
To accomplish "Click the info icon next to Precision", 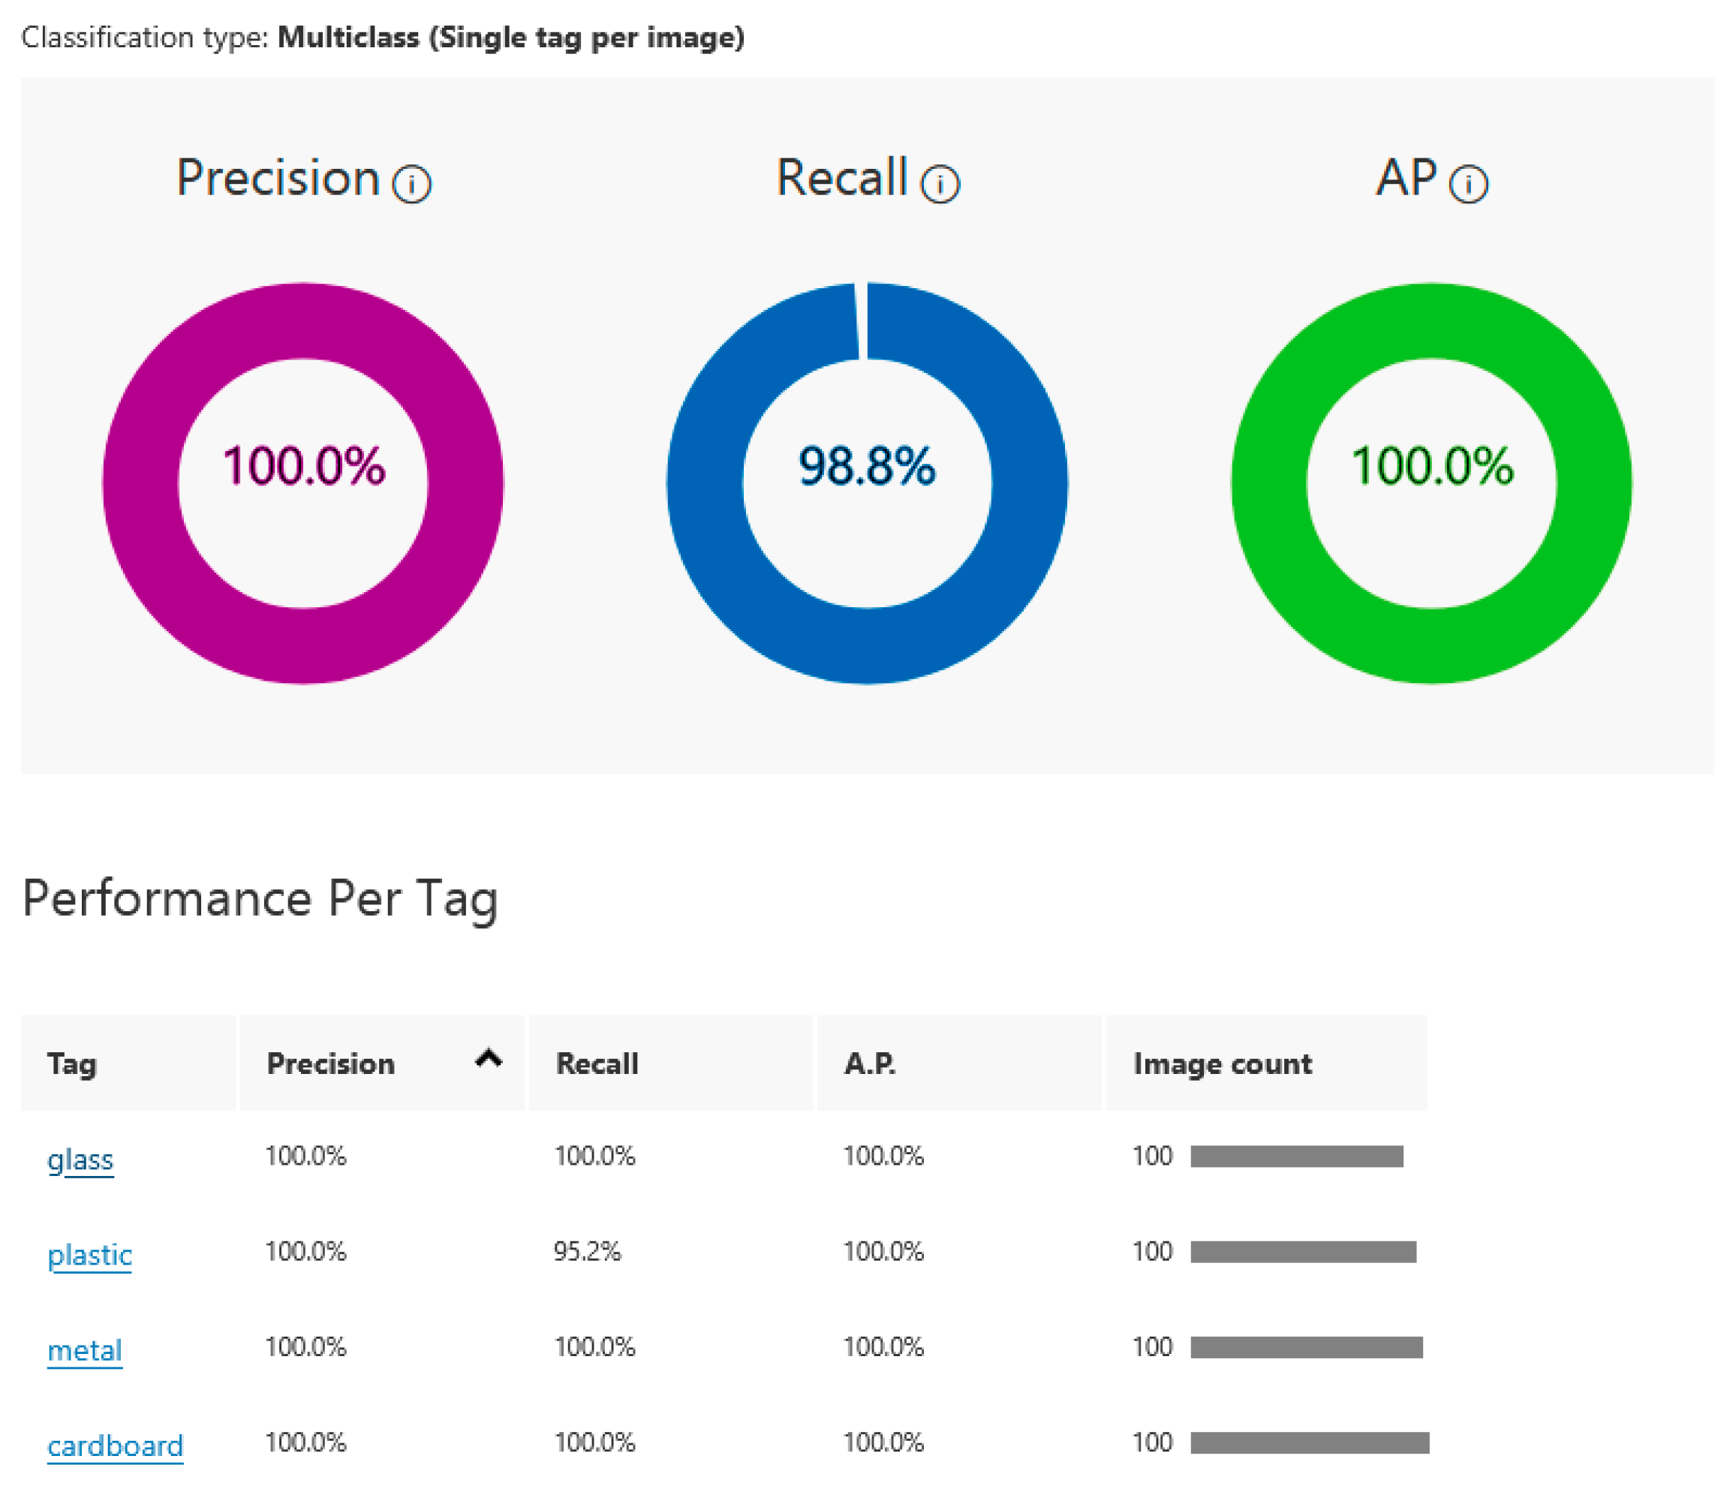I will pyautogui.click(x=411, y=183).
